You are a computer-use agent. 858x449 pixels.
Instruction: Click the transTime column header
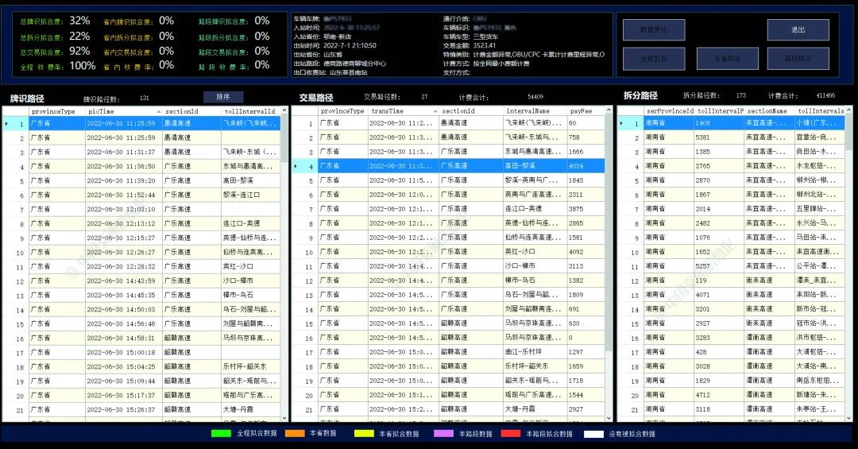click(402, 111)
